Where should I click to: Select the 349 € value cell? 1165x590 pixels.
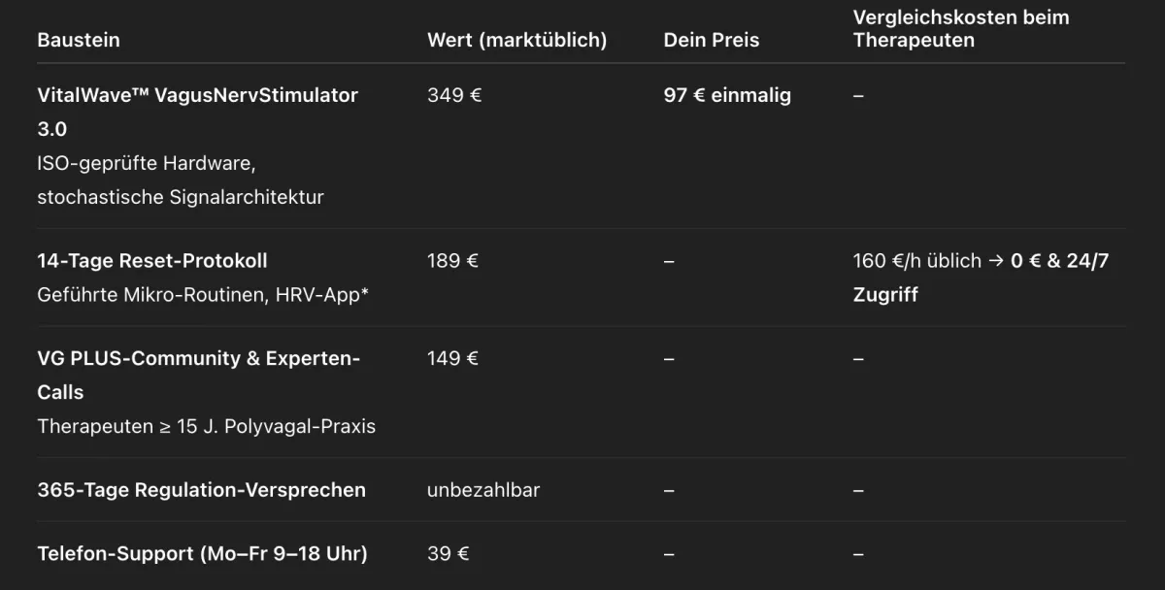click(x=454, y=95)
